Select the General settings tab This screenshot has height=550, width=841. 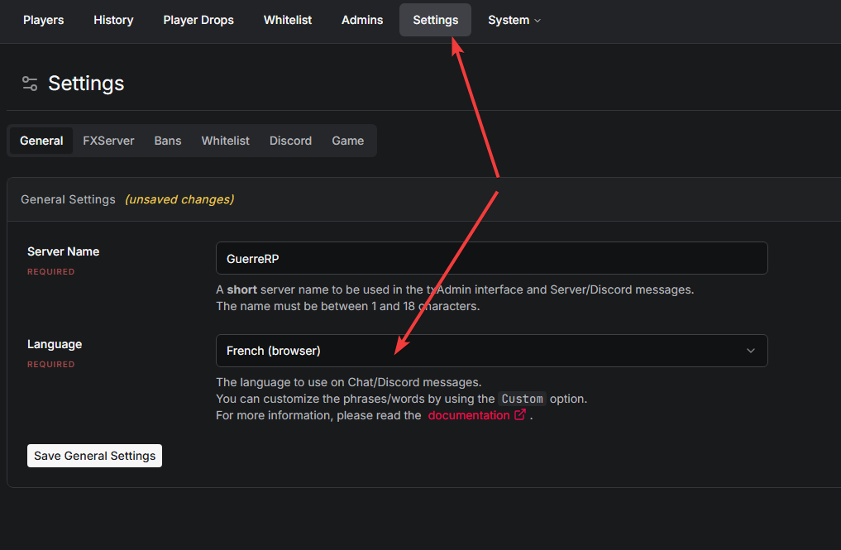(41, 141)
